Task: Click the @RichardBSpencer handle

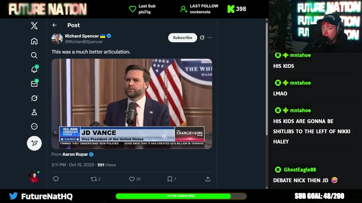Action: coord(84,41)
